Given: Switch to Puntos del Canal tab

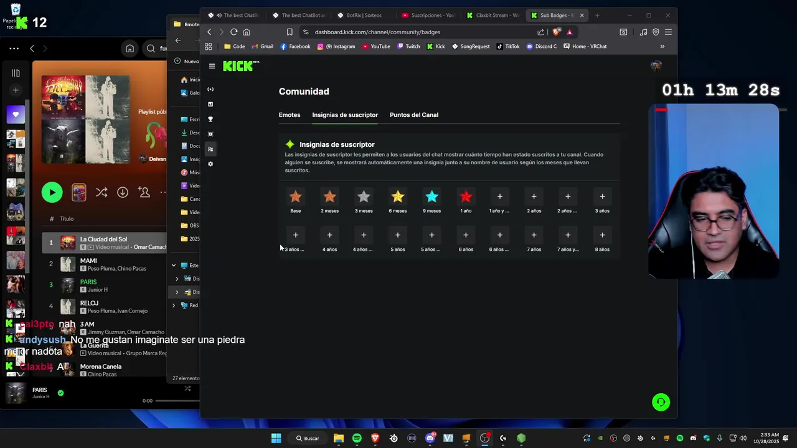Looking at the screenshot, I should [414, 114].
